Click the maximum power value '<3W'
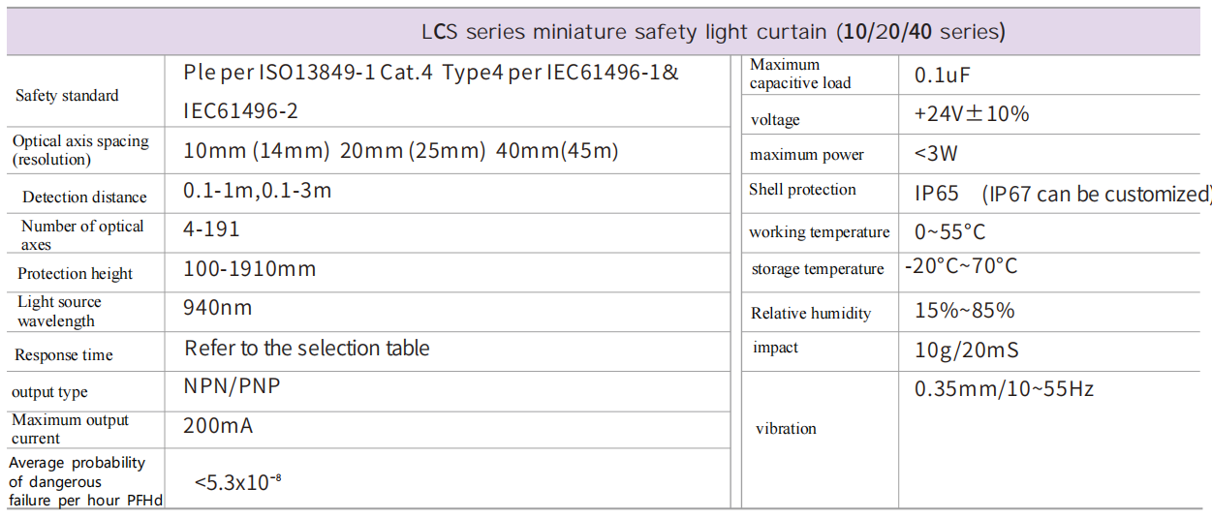 pyautogui.click(x=935, y=154)
